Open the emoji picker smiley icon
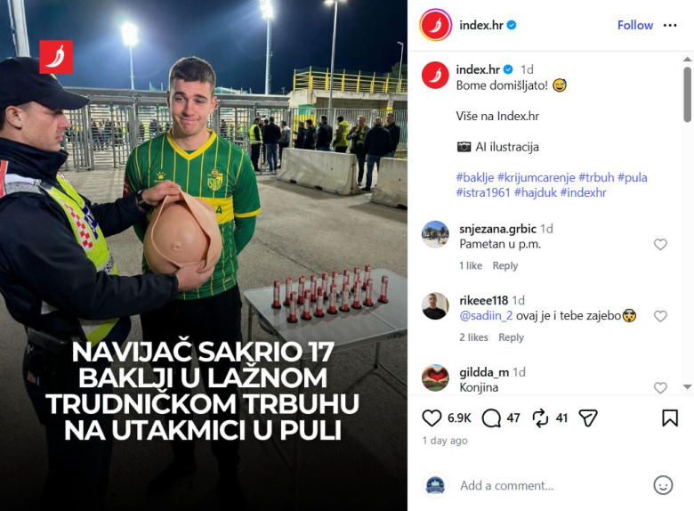The image size is (694, 511). [663, 485]
